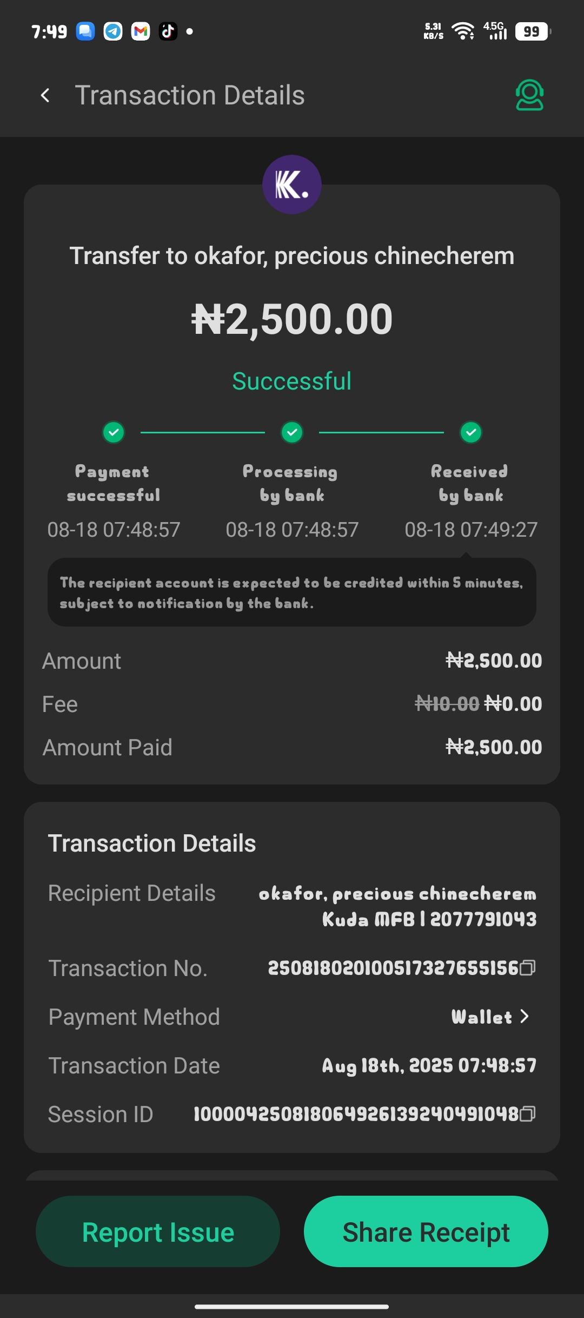This screenshot has width=584, height=1318.
Task: Tap the Wi-Fi status icon
Action: click(x=463, y=31)
